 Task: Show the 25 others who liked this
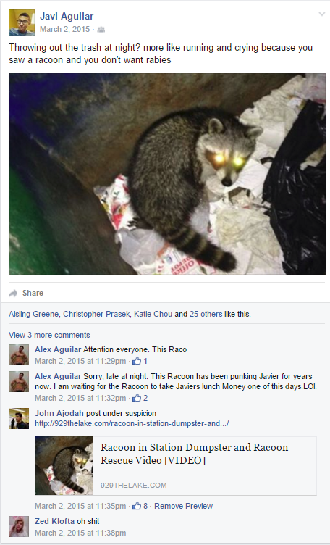coord(206,314)
